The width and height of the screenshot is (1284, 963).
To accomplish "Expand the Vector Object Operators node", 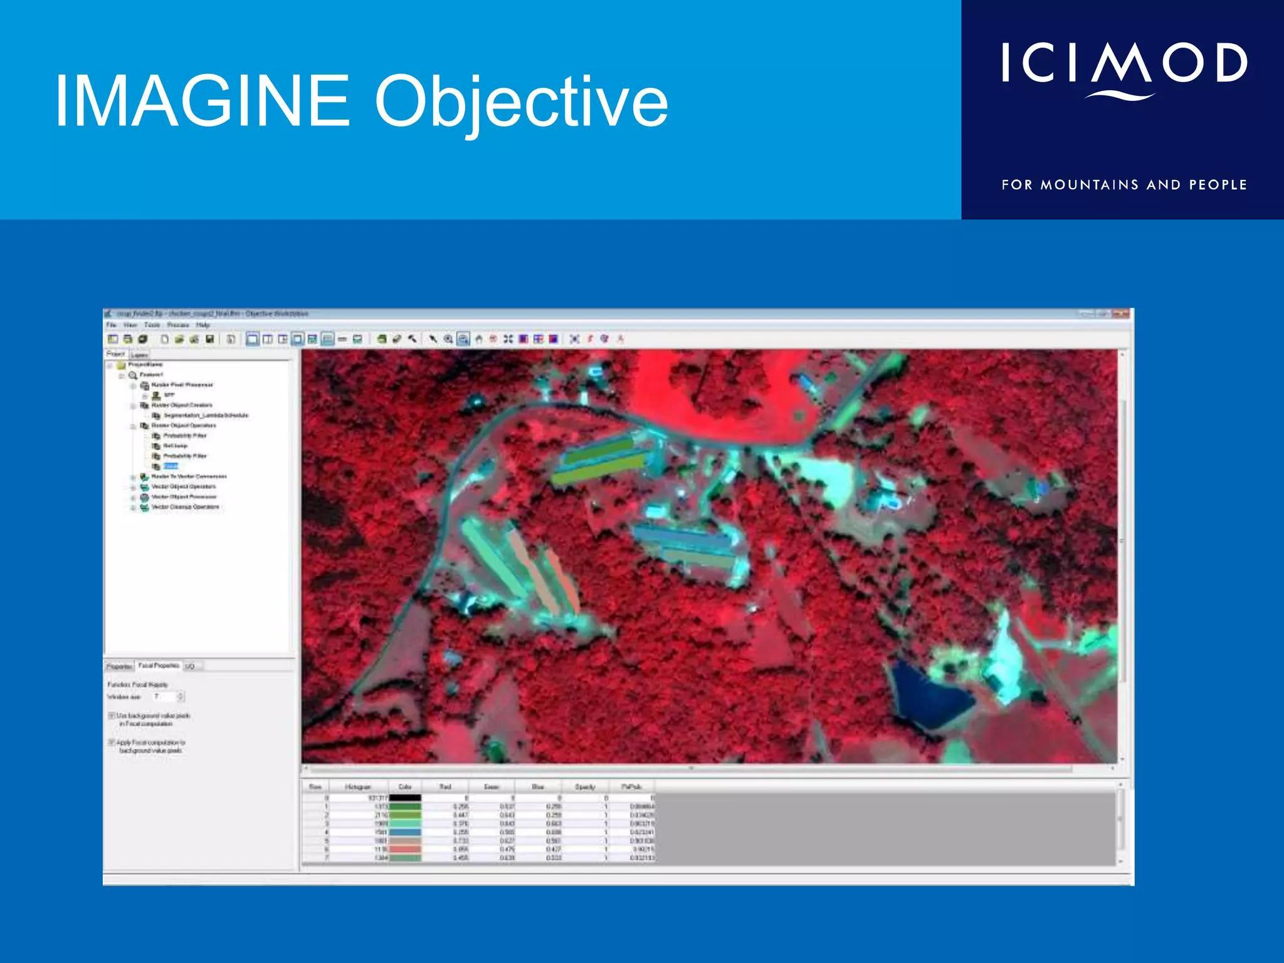I will click(x=133, y=487).
